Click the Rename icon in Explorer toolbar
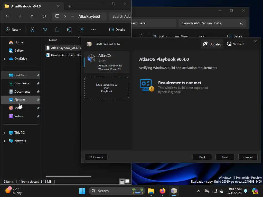Screen dimensions: 263x197 (69, 30)
